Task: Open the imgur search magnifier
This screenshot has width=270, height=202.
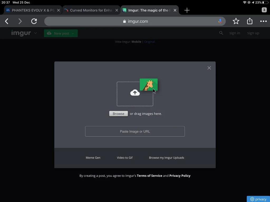Action: click(x=221, y=33)
